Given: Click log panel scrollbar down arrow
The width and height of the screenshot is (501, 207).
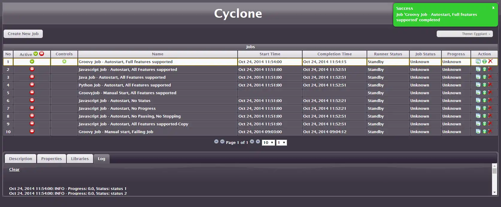Looking at the screenshot, I should (494, 193).
